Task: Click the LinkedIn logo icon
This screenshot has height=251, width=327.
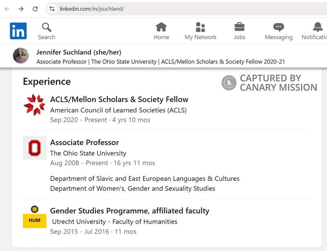Action: coord(18,31)
